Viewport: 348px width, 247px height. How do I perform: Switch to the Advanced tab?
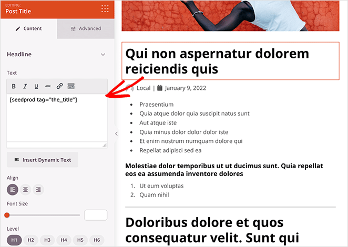coord(86,28)
